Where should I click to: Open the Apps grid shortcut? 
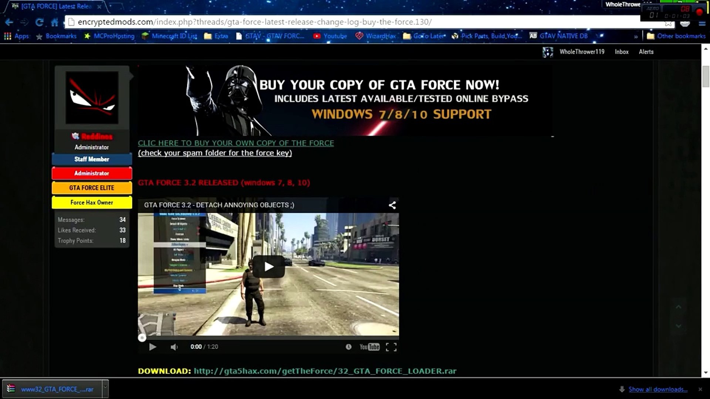point(16,36)
